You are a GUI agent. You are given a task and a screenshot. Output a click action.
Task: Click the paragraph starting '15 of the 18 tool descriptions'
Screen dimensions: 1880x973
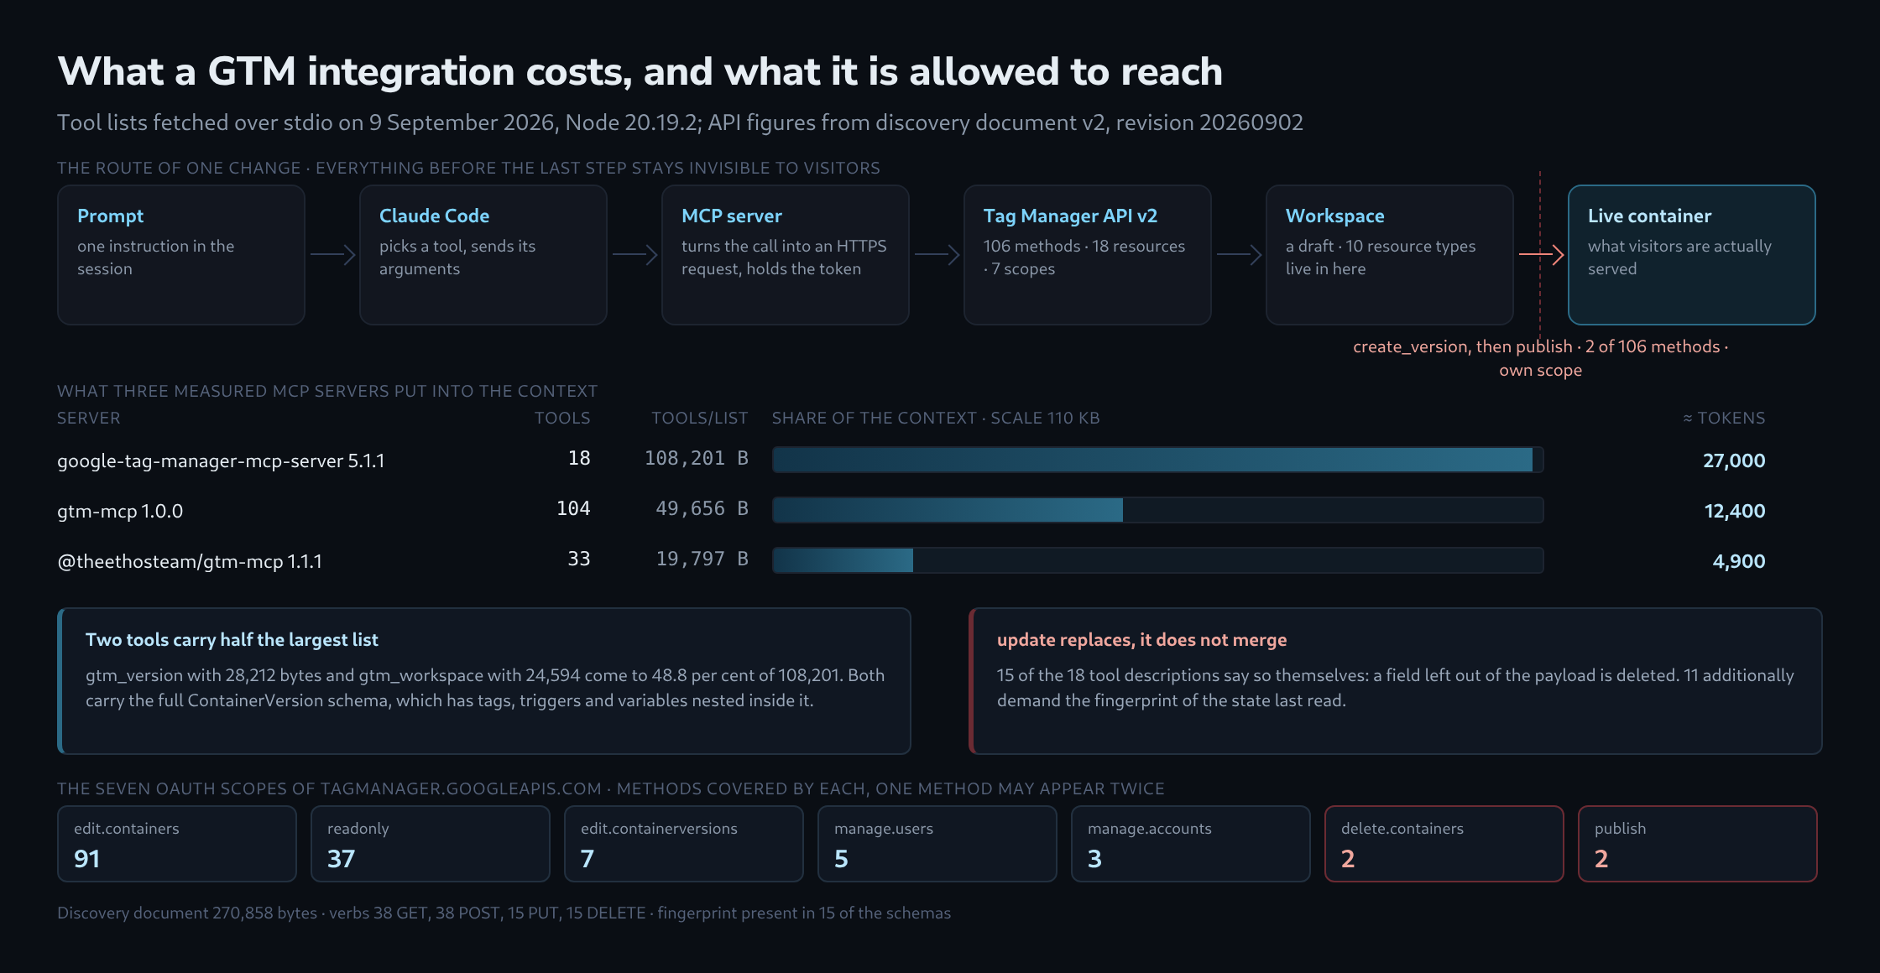coord(1396,688)
